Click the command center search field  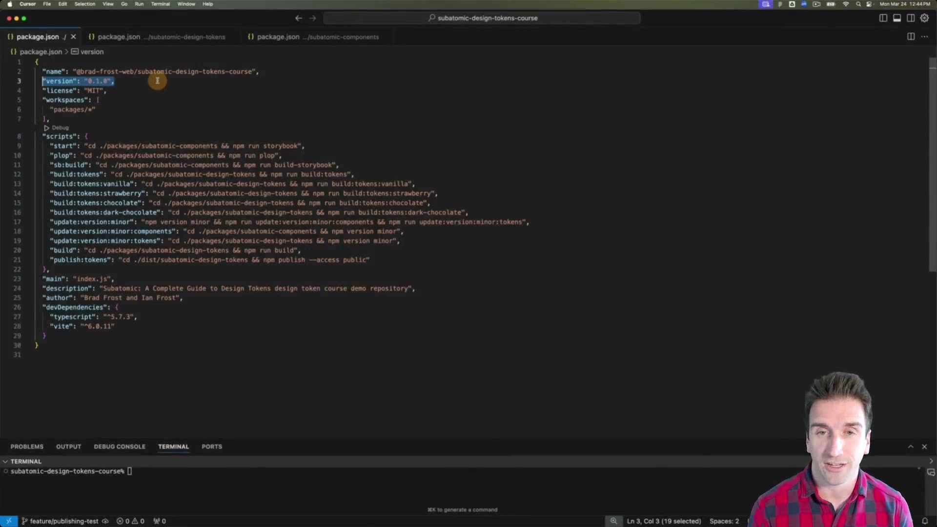click(x=482, y=18)
